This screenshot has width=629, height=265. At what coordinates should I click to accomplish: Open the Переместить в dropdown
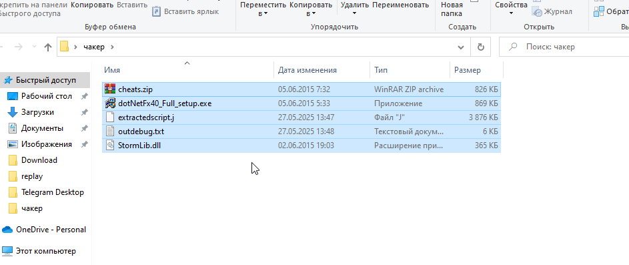[x=263, y=9]
